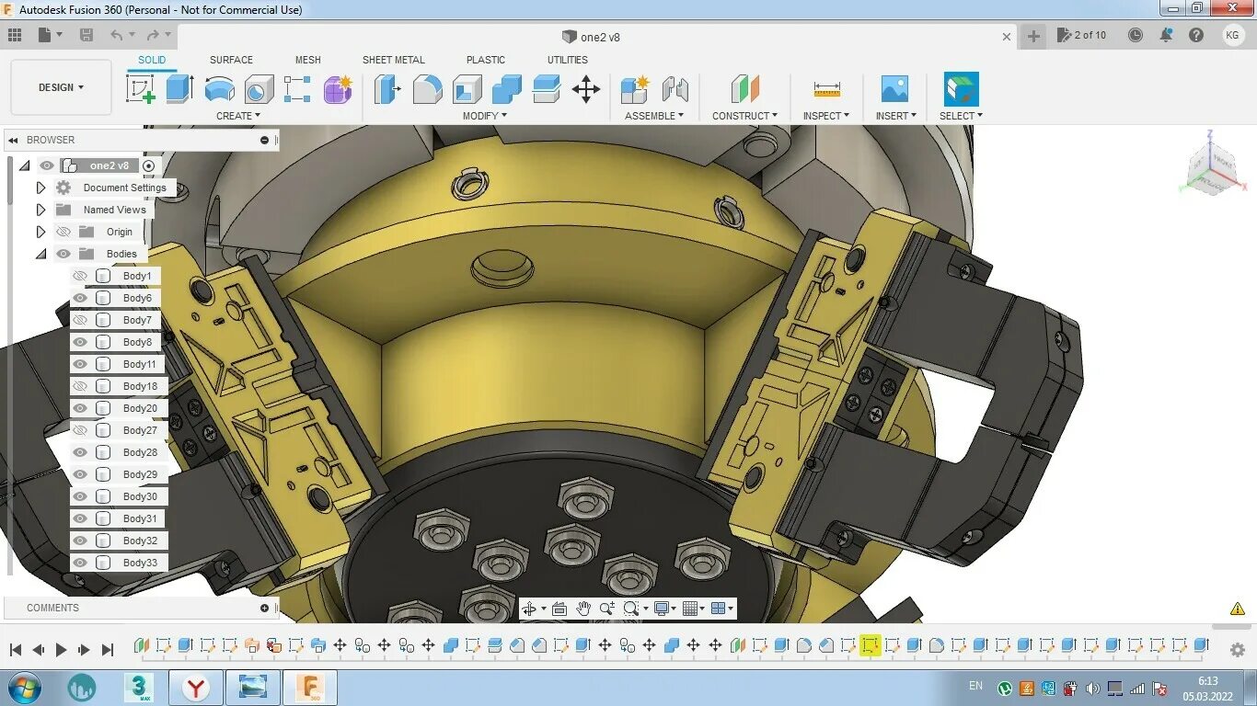Open the Joint tool in Assemble
Screen dimensions: 1257x706
pyautogui.click(x=677, y=89)
